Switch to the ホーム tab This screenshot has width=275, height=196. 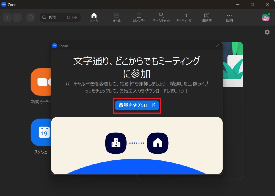coord(94,18)
